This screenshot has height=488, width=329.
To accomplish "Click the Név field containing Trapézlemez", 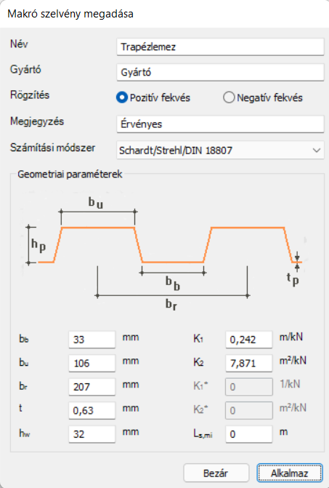I will click(220, 47).
